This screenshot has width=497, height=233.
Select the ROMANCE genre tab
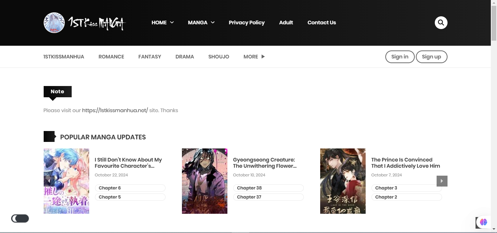click(111, 57)
